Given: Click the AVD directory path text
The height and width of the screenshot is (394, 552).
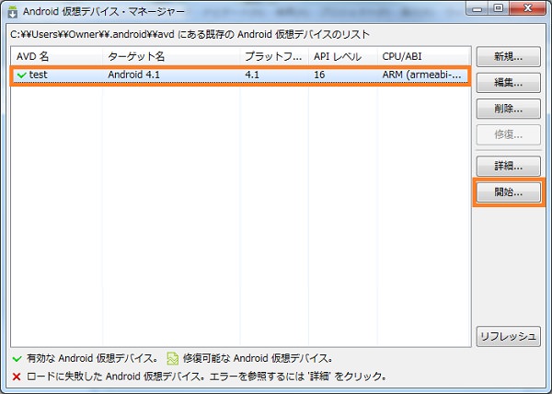Looking at the screenshot, I should [x=190, y=34].
